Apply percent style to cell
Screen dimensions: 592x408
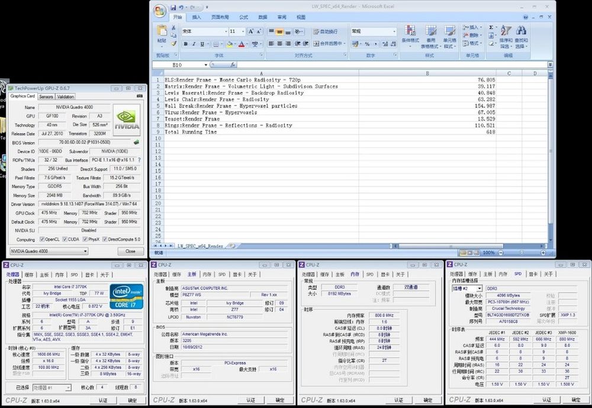click(x=367, y=44)
